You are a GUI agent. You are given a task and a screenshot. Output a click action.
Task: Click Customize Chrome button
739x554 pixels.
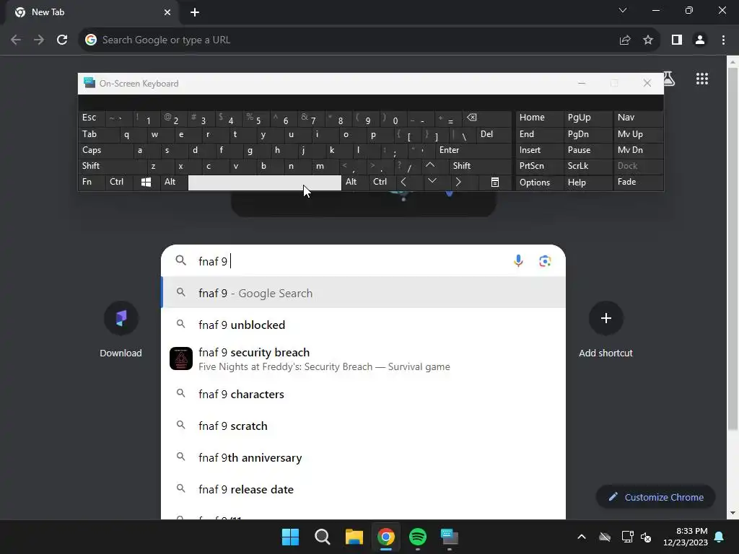point(655,497)
